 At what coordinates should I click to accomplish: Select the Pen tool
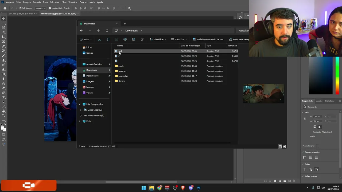(3, 93)
